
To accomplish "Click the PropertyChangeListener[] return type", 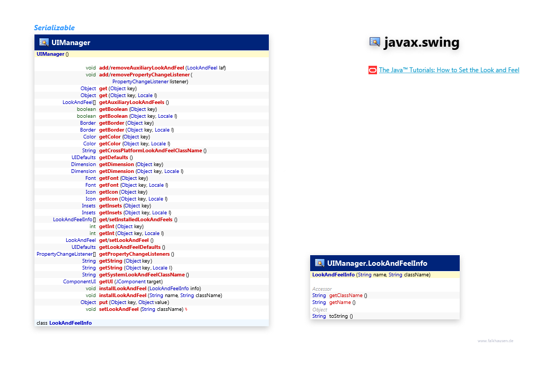I will point(66,254).
